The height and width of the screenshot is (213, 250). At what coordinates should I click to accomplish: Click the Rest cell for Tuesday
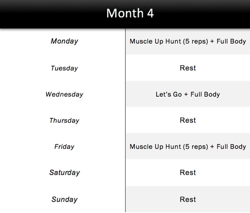click(188, 68)
